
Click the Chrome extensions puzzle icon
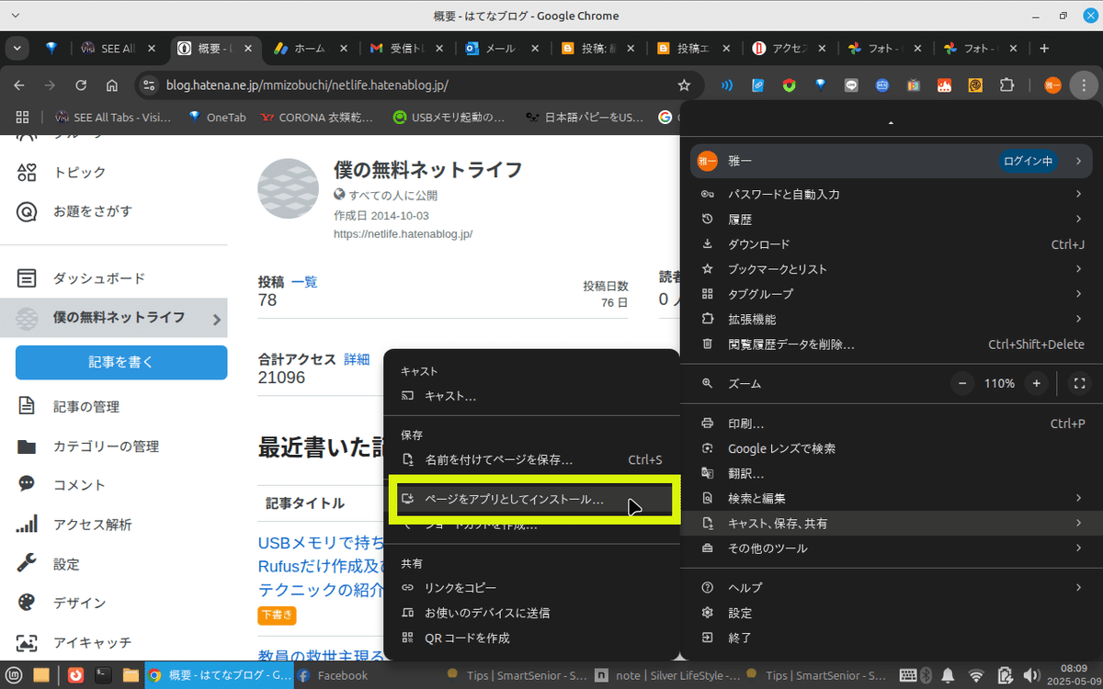click(x=1006, y=85)
